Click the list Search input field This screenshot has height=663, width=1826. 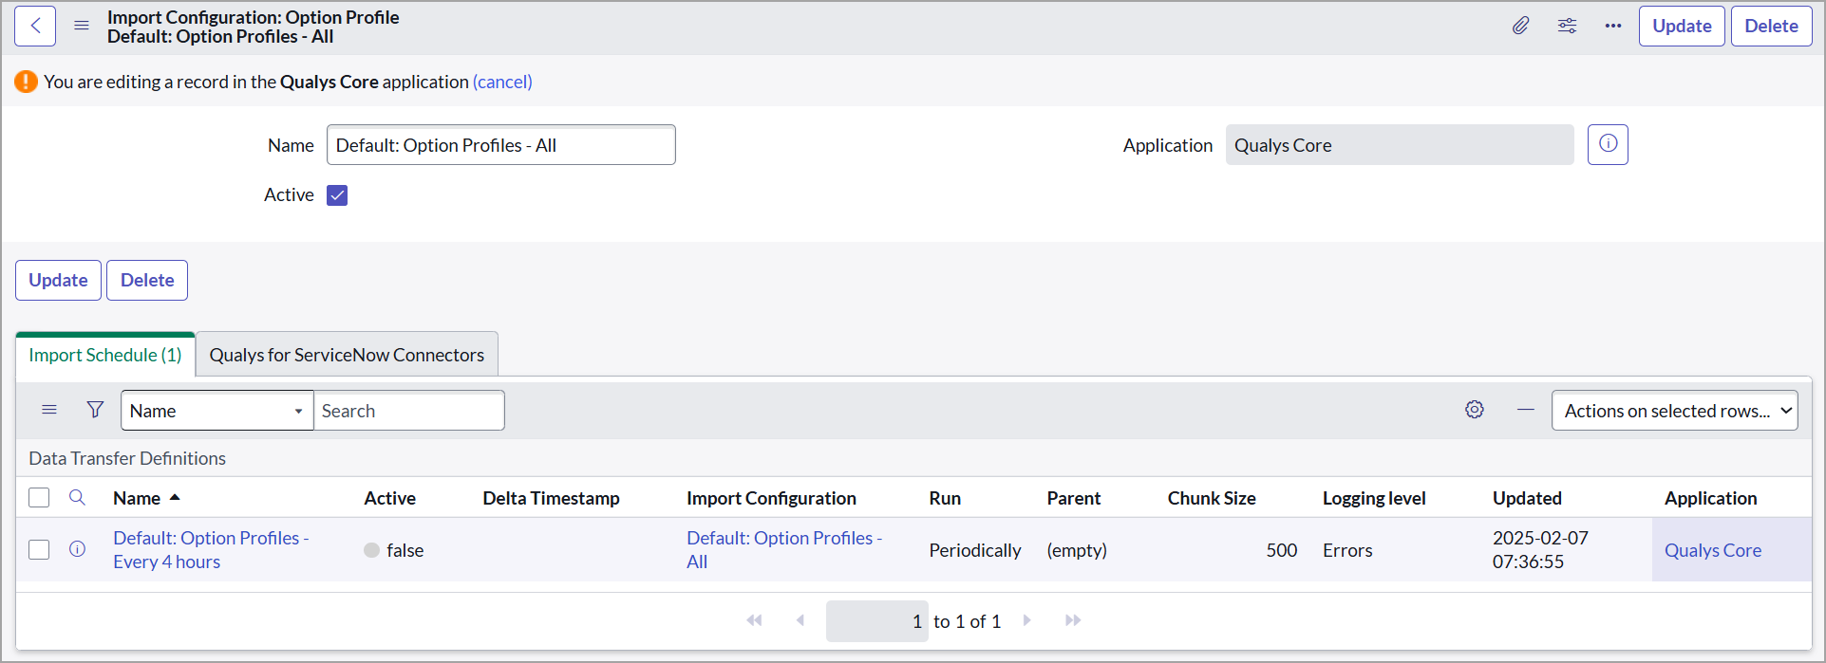(x=408, y=411)
